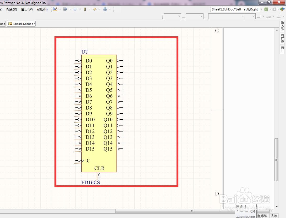This screenshot has width=286, height=218.
Task: Expand the navigation address dropdown
Action: pos(261,9)
